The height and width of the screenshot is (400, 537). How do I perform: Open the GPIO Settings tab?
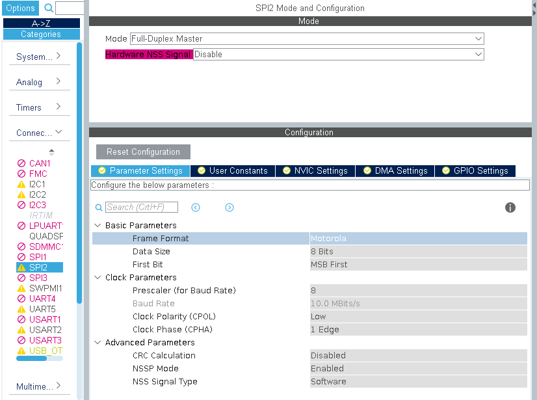tap(475, 171)
